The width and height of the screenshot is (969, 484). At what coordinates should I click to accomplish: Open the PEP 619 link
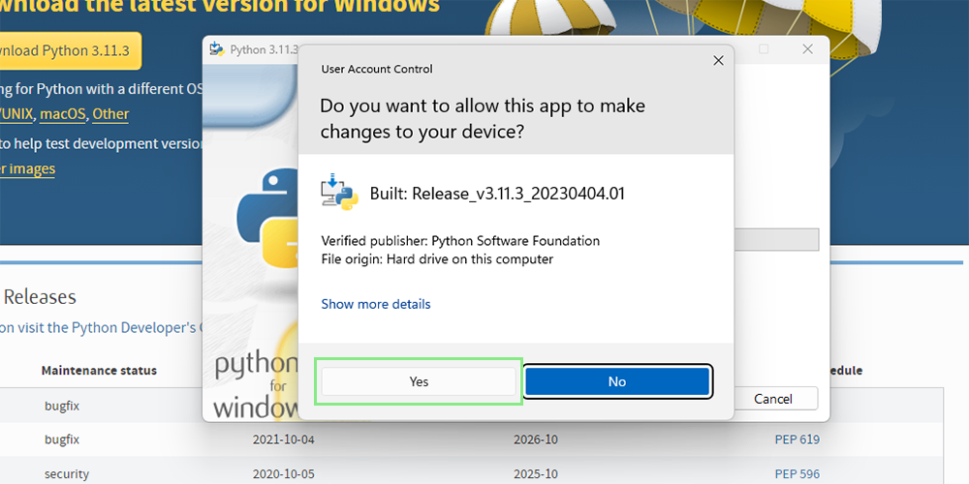pos(797,439)
